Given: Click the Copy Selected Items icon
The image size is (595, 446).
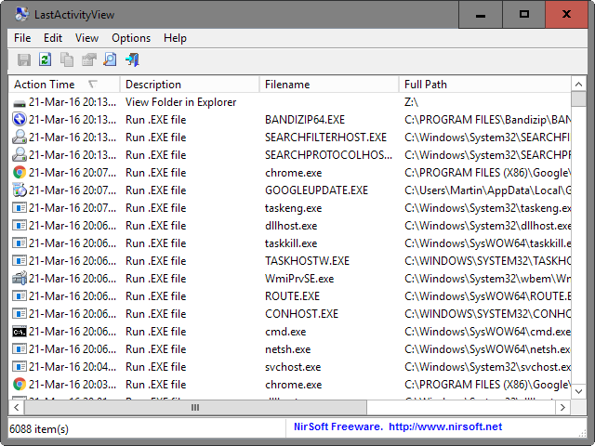Looking at the screenshot, I should (x=67, y=59).
